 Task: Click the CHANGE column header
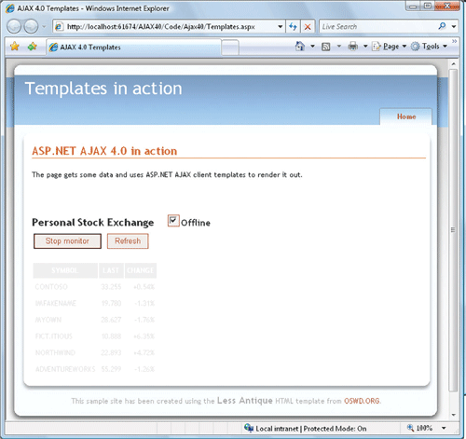(141, 270)
